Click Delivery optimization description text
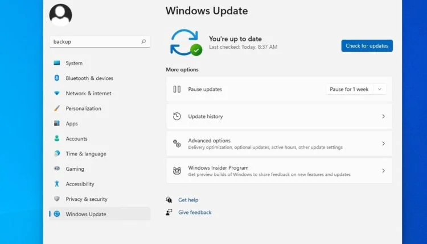 pos(265,148)
